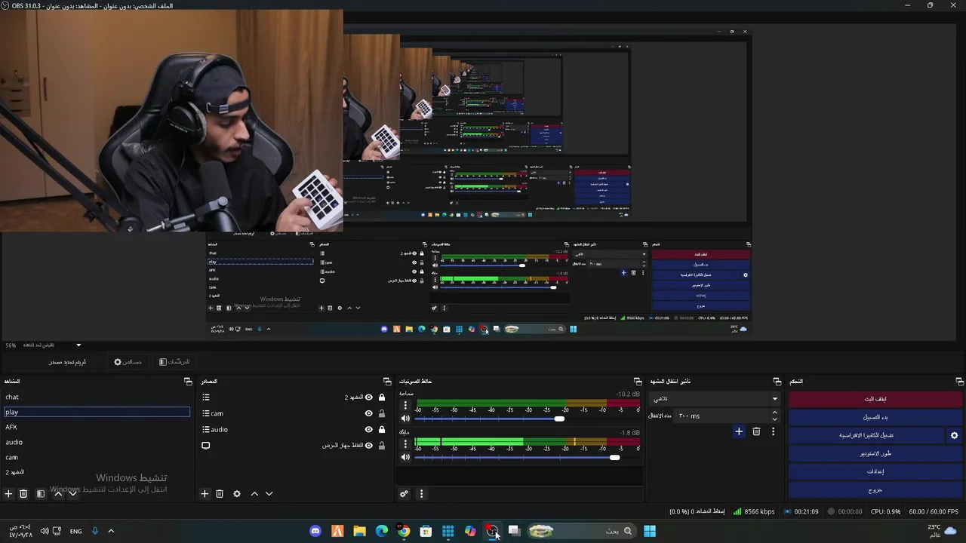Toggle lock on the cam source
Viewport: 966px width, 543px height.
coord(382,413)
